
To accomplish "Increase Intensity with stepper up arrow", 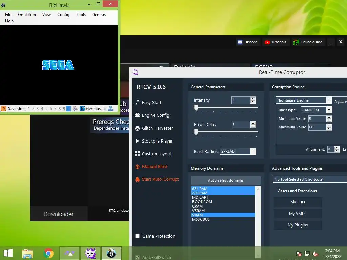I will pyautogui.click(x=253, y=99).
